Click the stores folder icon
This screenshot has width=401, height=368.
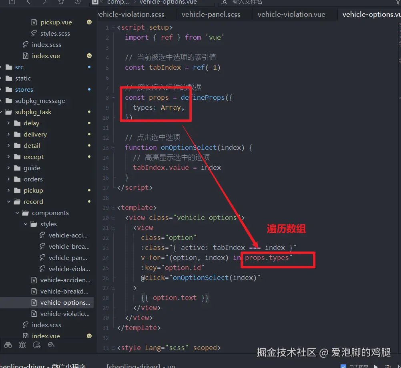point(9,90)
